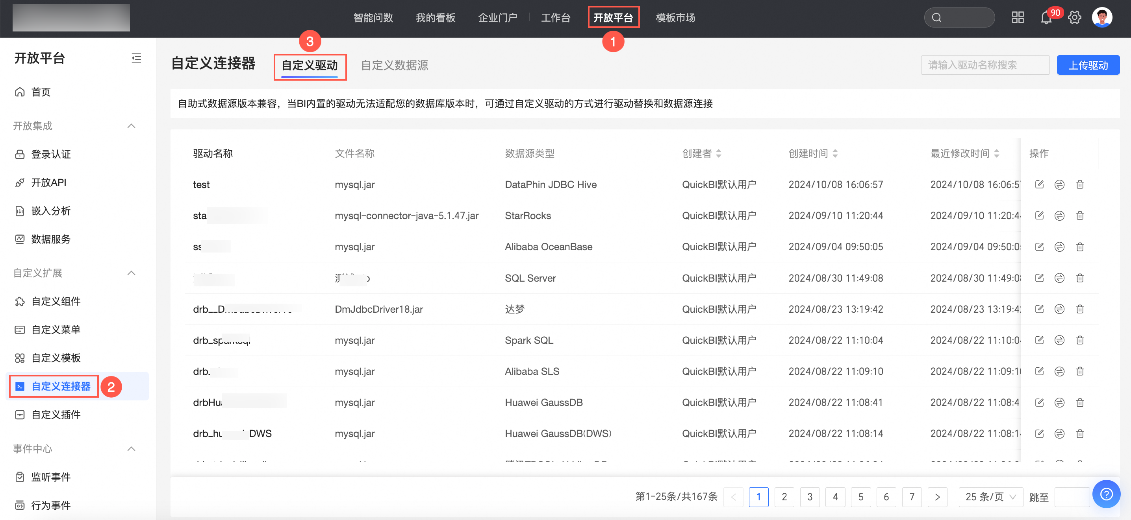Open 模板市场 in top navigation

tap(675, 18)
